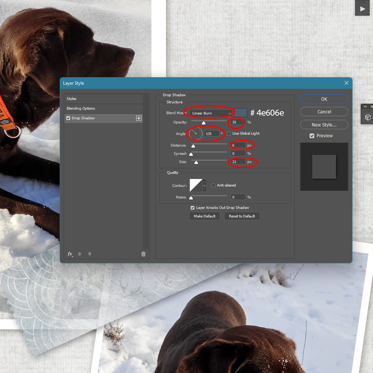Click the play button in top-right panel
Screen dimensions: 373x373
coord(362,9)
